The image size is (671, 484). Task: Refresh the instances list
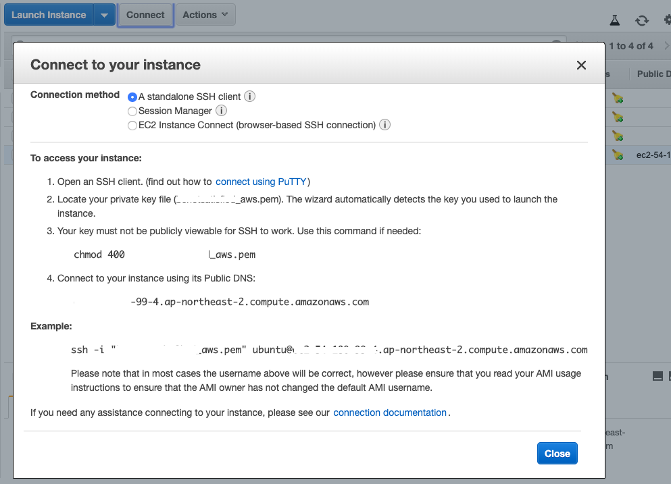tap(641, 20)
